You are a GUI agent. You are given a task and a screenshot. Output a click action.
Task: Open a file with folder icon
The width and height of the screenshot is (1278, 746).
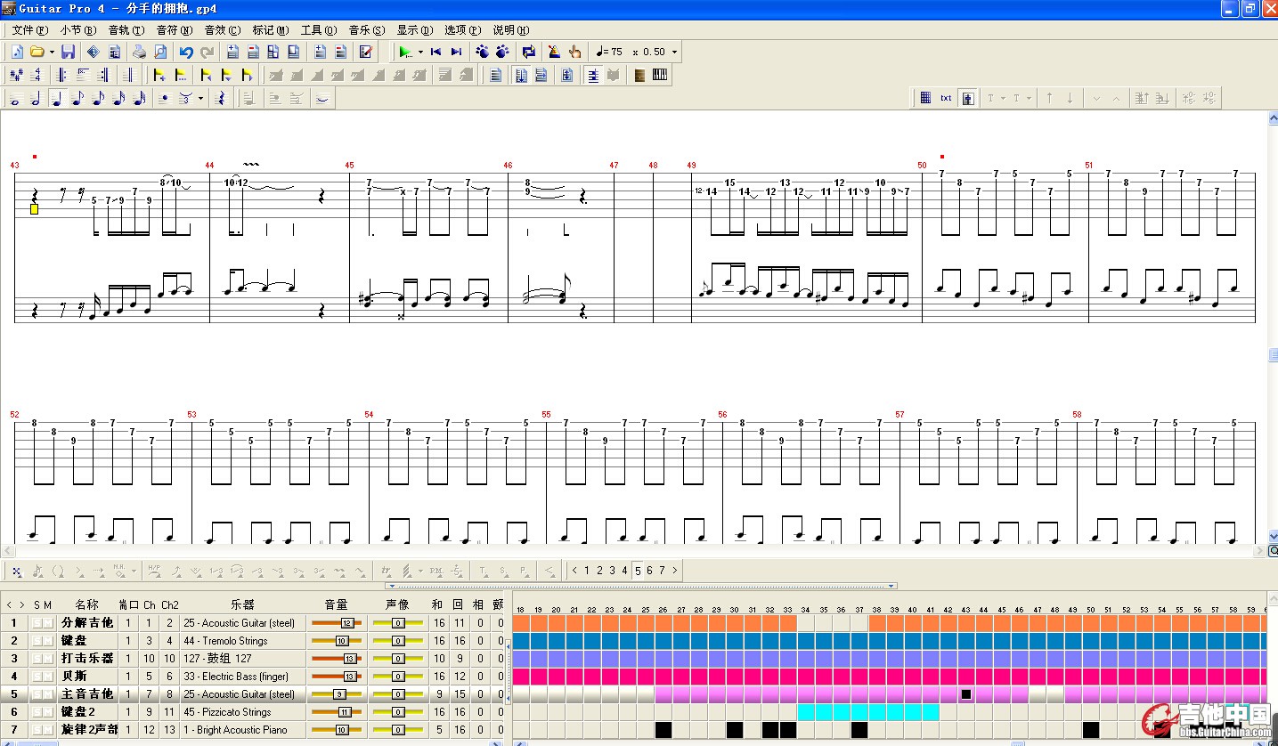[37, 52]
